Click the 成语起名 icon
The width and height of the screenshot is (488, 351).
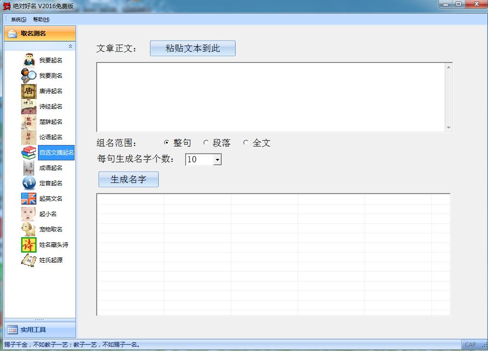(x=29, y=168)
